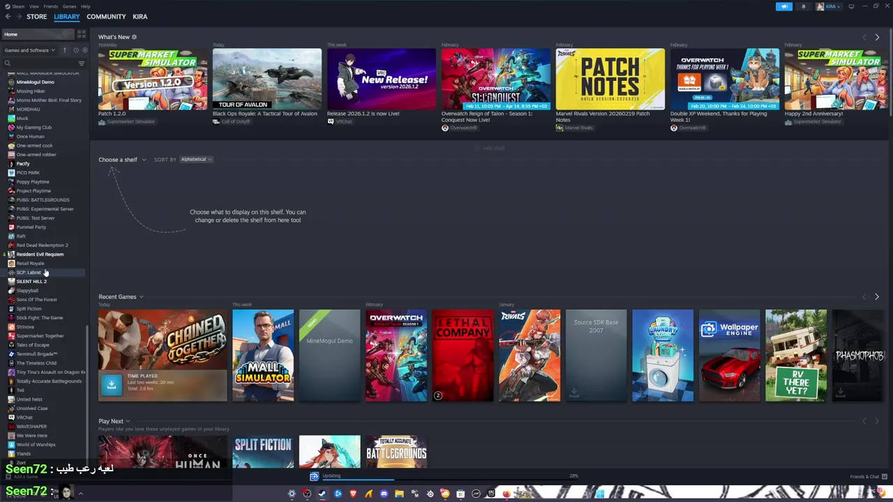Open File Explorer from the taskbar
This screenshot has width=893, height=502.
[399, 494]
